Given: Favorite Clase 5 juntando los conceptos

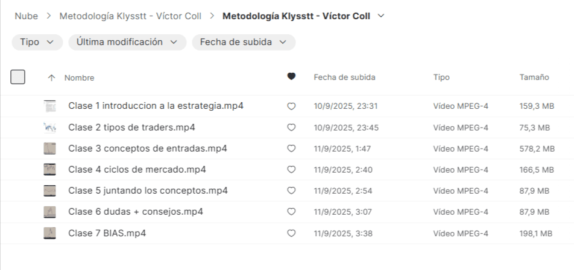Looking at the screenshot, I should [x=291, y=191].
